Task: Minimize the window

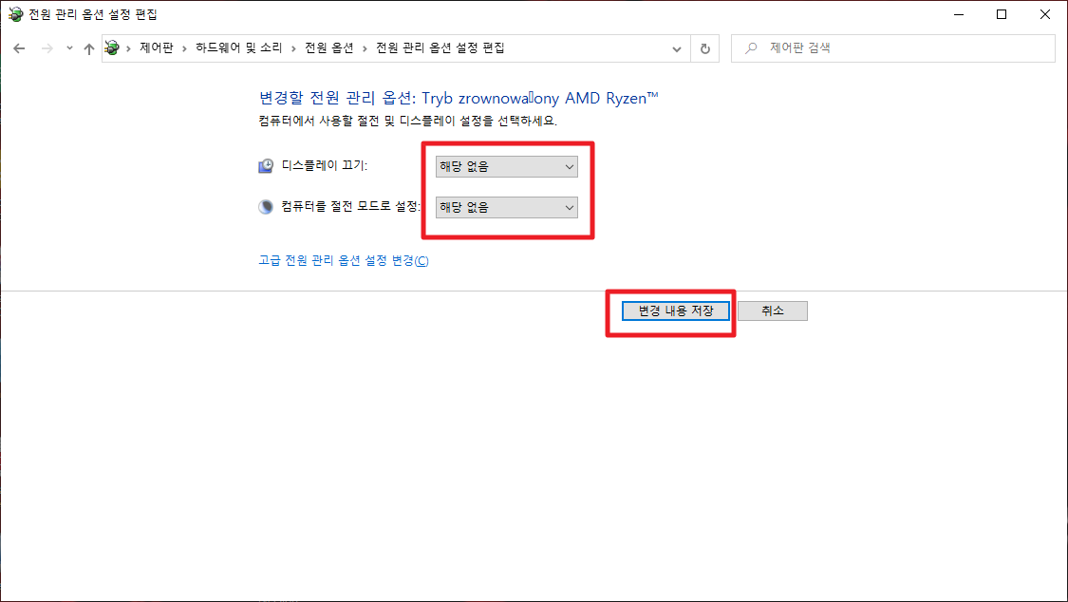Action: [x=959, y=14]
